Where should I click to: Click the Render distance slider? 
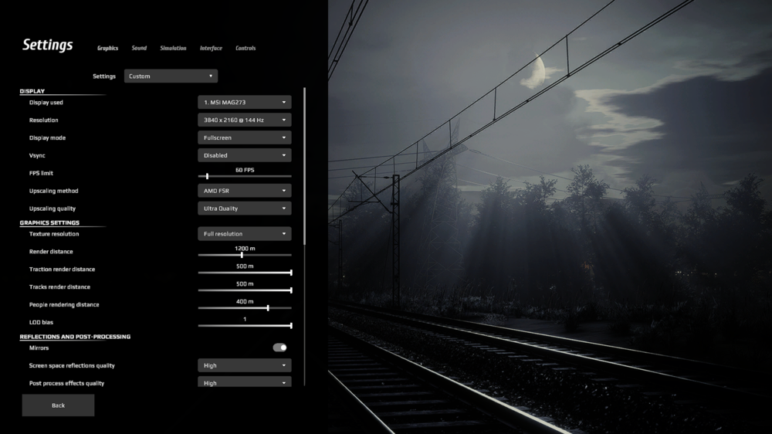245,255
